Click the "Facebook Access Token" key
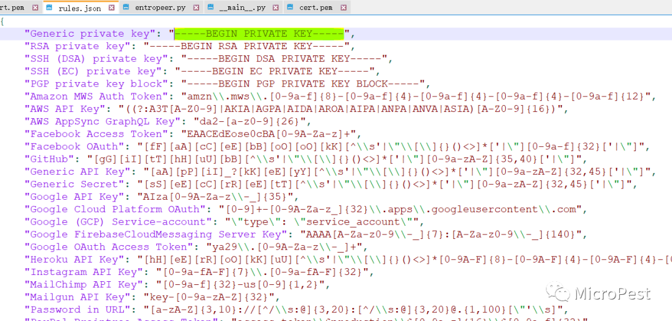This screenshot has width=672, height=321. 96,134
